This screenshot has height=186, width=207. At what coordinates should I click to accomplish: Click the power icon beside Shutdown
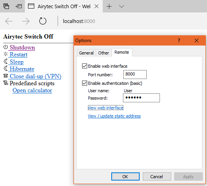[5, 47]
